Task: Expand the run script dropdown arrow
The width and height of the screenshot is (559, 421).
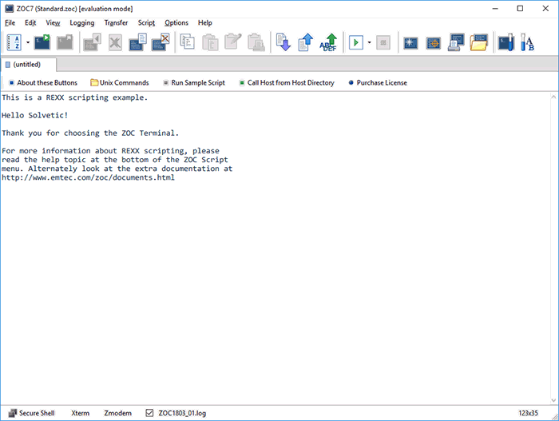Action: point(369,42)
